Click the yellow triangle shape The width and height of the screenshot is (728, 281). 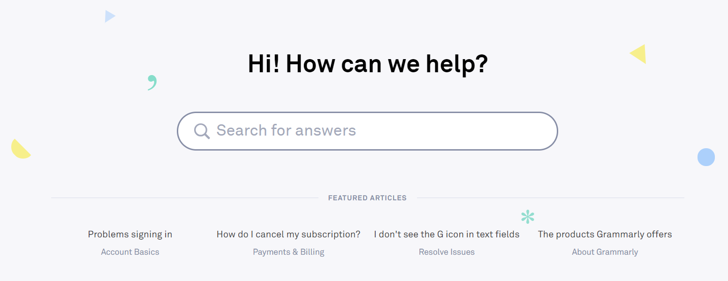639,54
